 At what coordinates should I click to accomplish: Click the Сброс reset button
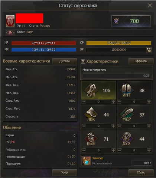point(141,172)
